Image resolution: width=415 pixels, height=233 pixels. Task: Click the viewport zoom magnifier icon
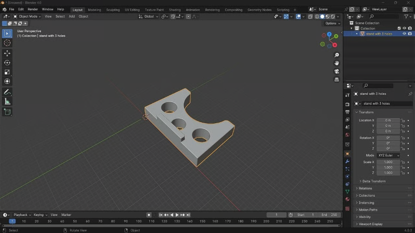[336, 55]
